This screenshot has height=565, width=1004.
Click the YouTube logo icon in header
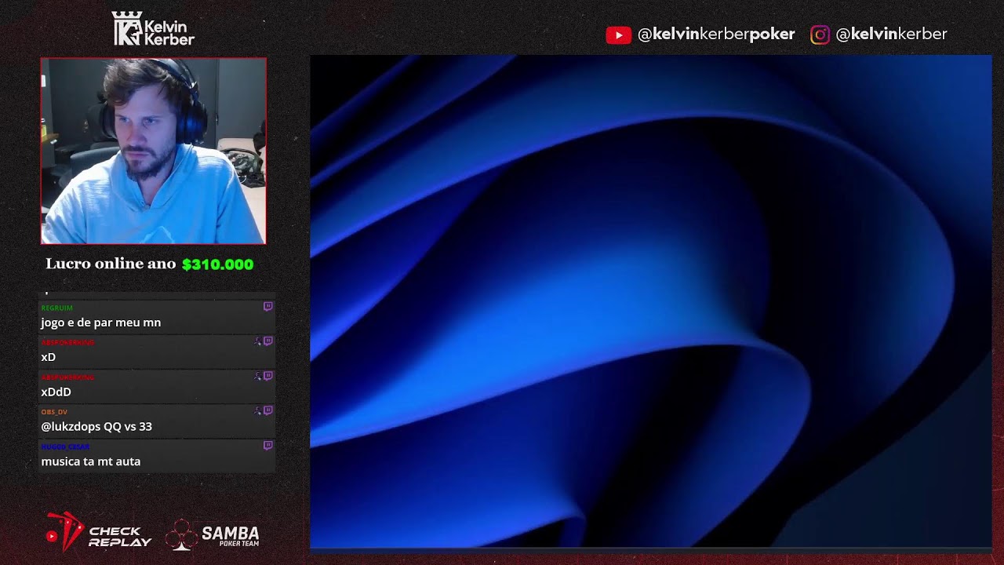(618, 35)
